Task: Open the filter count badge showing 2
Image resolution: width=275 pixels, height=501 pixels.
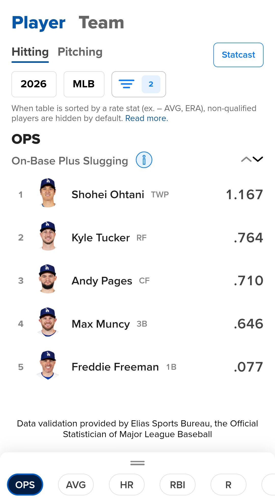Action: (151, 84)
